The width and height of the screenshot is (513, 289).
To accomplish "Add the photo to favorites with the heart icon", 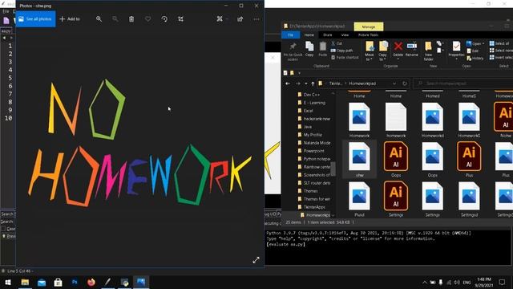I will (147, 19).
